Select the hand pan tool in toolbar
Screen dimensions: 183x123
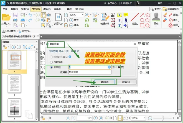tap(43, 15)
